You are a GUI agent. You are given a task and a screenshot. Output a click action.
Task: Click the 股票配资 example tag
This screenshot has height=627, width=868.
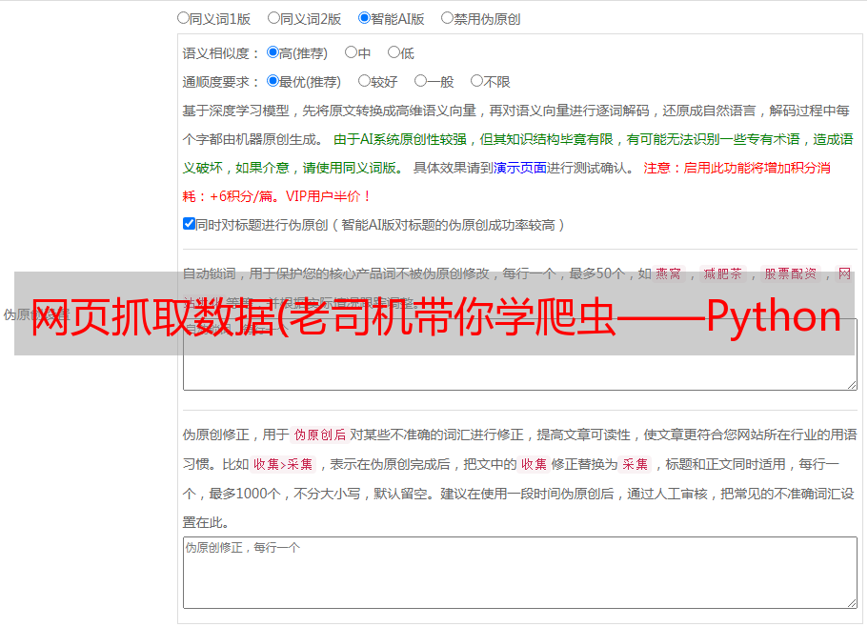(791, 273)
